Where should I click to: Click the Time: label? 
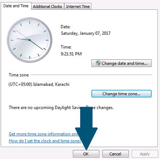point(66,47)
